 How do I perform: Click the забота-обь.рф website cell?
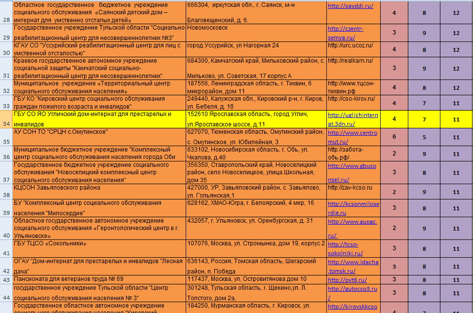[353, 154]
